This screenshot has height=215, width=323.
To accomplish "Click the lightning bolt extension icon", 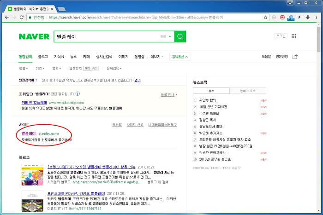I will click(x=299, y=17).
